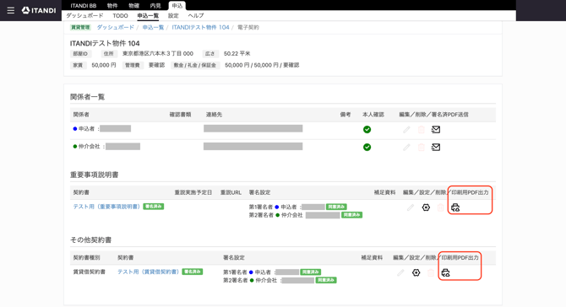Click 仲介会社 identity verified checkmark
Screen dimensions: 566x307
pos(367,147)
